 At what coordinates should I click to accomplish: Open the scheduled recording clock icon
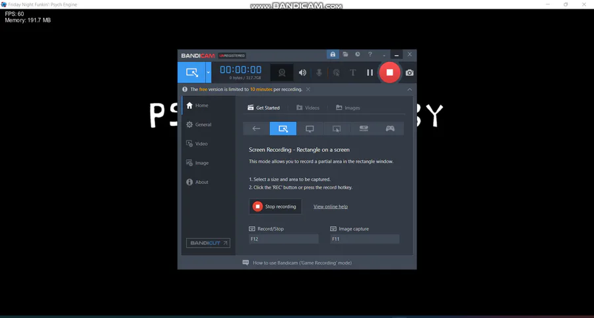pos(358,55)
